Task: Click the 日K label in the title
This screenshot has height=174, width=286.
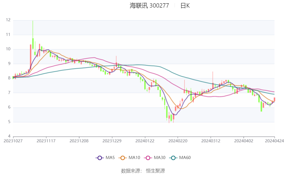Action: click(x=185, y=6)
